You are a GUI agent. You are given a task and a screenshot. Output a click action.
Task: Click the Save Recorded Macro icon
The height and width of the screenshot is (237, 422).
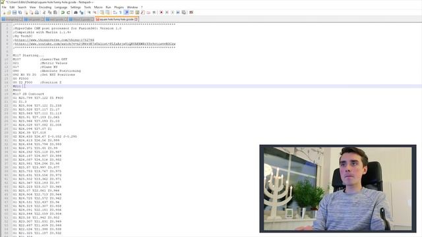click(184, 13)
